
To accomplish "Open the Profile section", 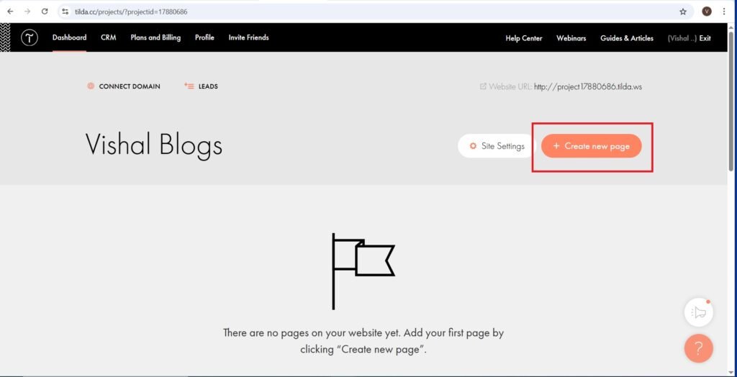I will (x=204, y=37).
